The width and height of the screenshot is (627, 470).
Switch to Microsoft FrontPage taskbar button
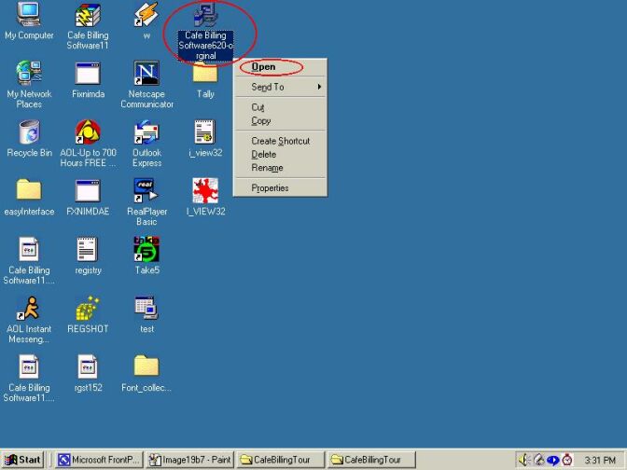point(98,460)
